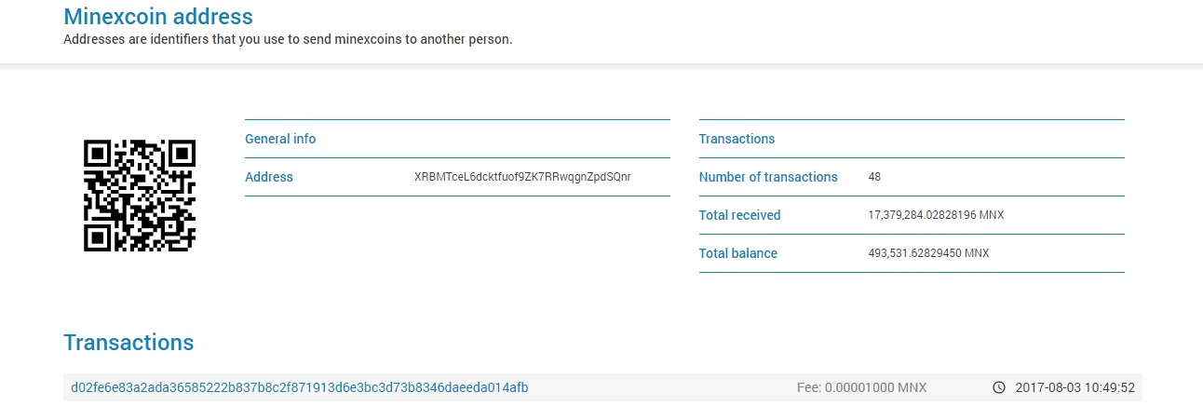Click the Fee: 0.00001000 MNX text
The image size is (1203, 406).
tap(862, 387)
